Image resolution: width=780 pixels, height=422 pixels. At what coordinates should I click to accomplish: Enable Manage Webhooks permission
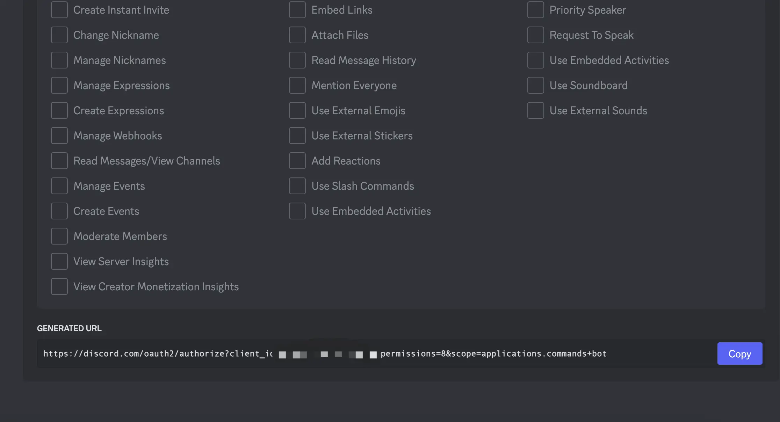[x=59, y=136]
